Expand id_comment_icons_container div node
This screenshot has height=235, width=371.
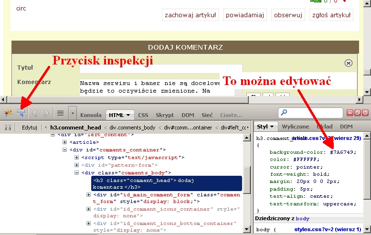(x=88, y=209)
